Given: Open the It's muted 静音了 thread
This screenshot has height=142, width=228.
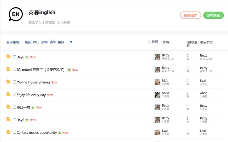Looking at the screenshot, I should click(x=41, y=70).
